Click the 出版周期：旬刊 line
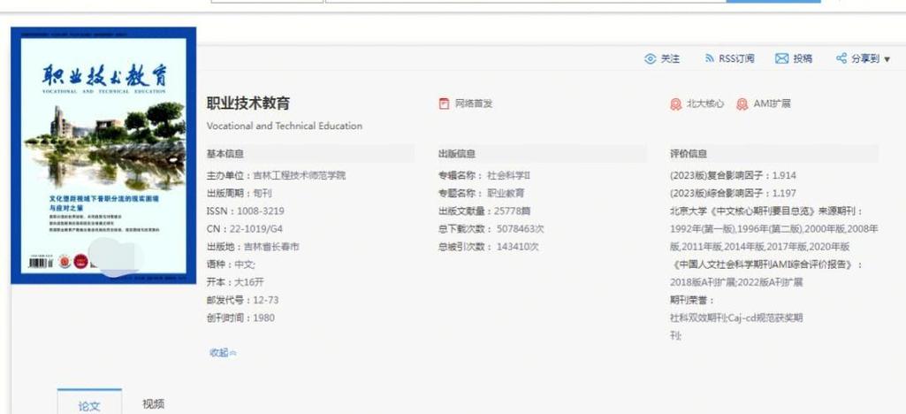Screen dimensions: 906x414 click(240, 193)
